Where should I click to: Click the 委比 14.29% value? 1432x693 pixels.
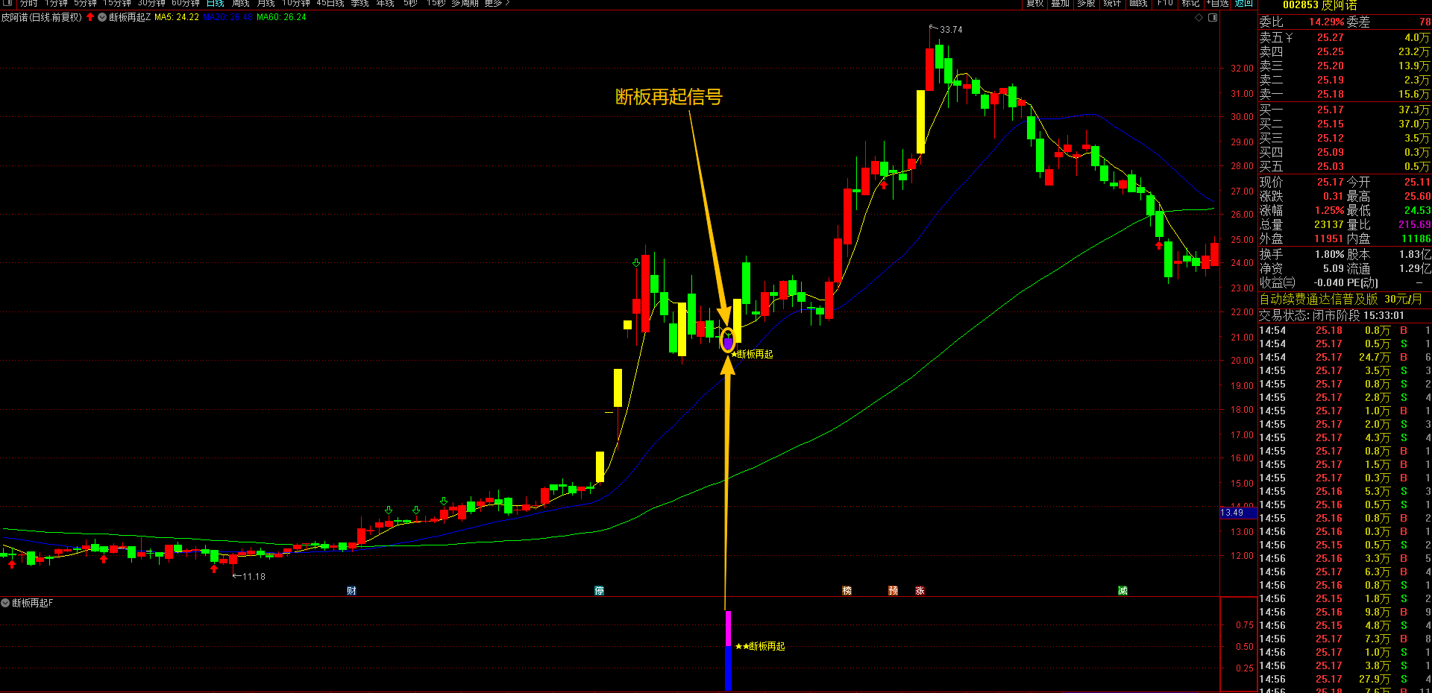(x=1327, y=22)
